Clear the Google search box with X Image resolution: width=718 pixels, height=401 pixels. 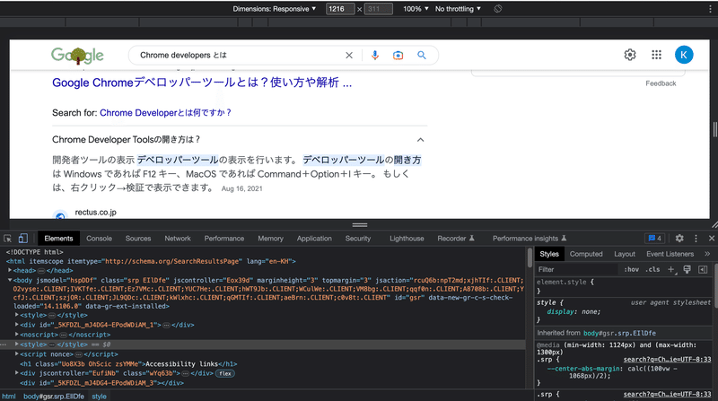349,56
